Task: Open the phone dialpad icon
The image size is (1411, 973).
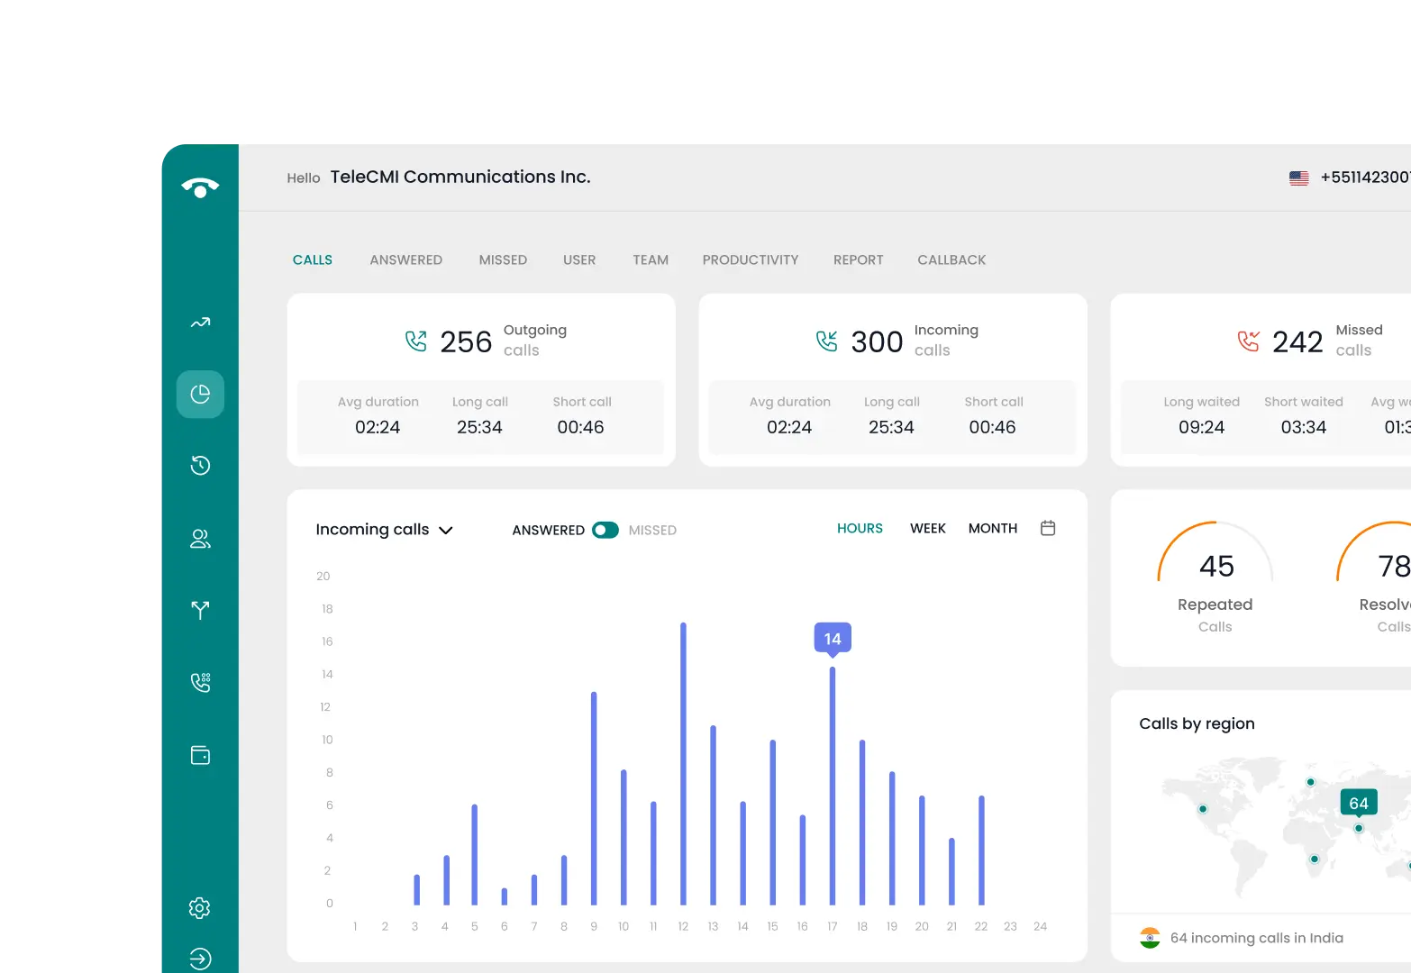Action: (200, 682)
